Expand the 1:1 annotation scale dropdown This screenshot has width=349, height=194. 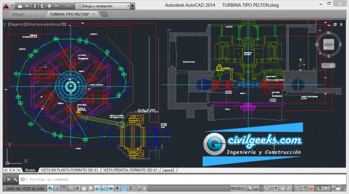pyautogui.click(x=274, y=188)
